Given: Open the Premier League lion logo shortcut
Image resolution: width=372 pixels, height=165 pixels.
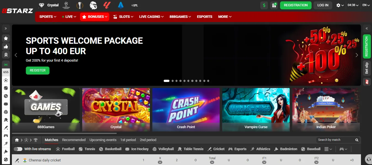Looking at the screenshot, I should [93, 5].
